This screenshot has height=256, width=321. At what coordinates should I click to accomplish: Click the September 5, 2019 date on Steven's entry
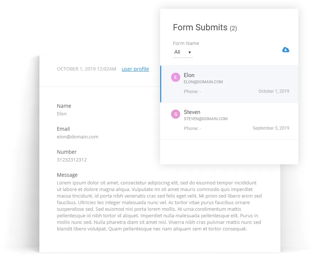point(271,128)
